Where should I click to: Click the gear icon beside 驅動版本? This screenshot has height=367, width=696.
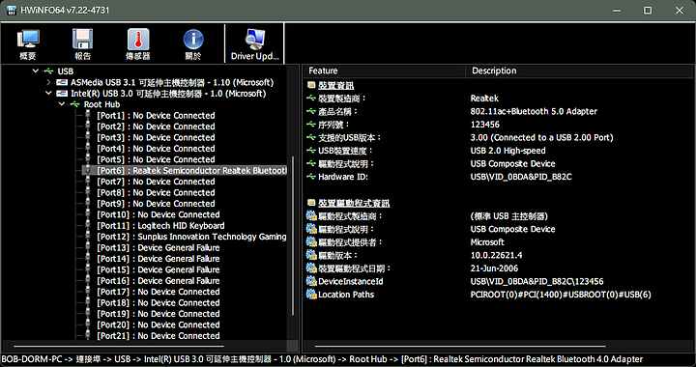(x=311, y=255)
